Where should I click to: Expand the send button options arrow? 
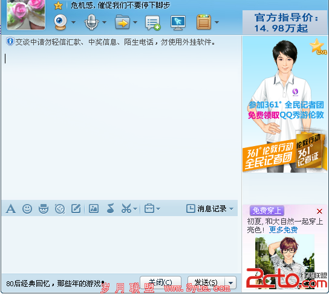click(230, 283)
